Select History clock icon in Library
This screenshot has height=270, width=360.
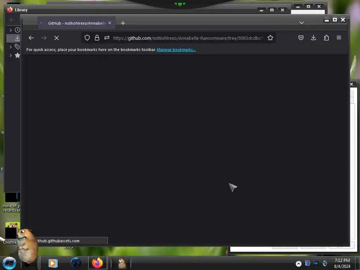click(17, 30)
